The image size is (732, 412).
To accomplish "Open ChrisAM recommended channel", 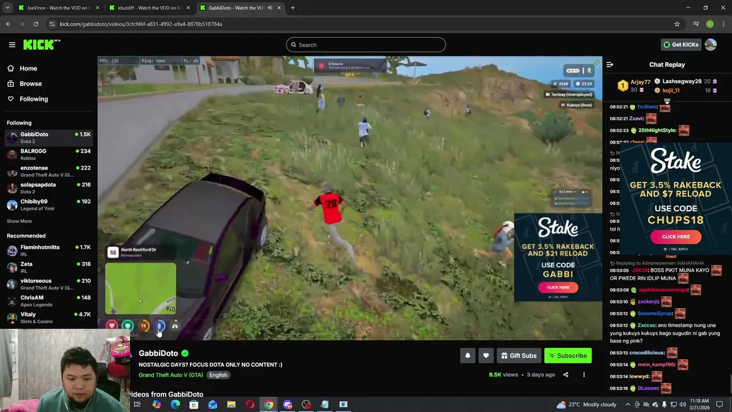I will (x=49, y=300).
